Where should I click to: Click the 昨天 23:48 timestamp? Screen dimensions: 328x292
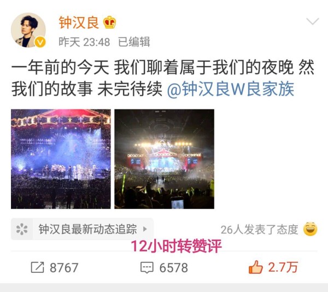point(84,42)
